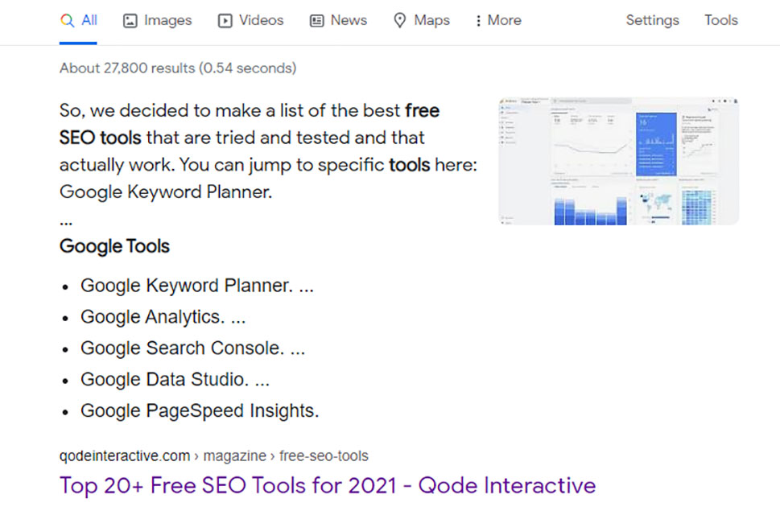Click the Images tab picture icon
Screen dimensions: 780x515
[130, 21]
